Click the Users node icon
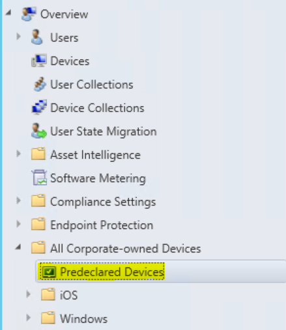The image size is (286, 330). tap(36, 37)
